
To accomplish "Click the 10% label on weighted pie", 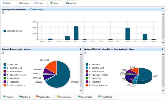I will point(124,71).
